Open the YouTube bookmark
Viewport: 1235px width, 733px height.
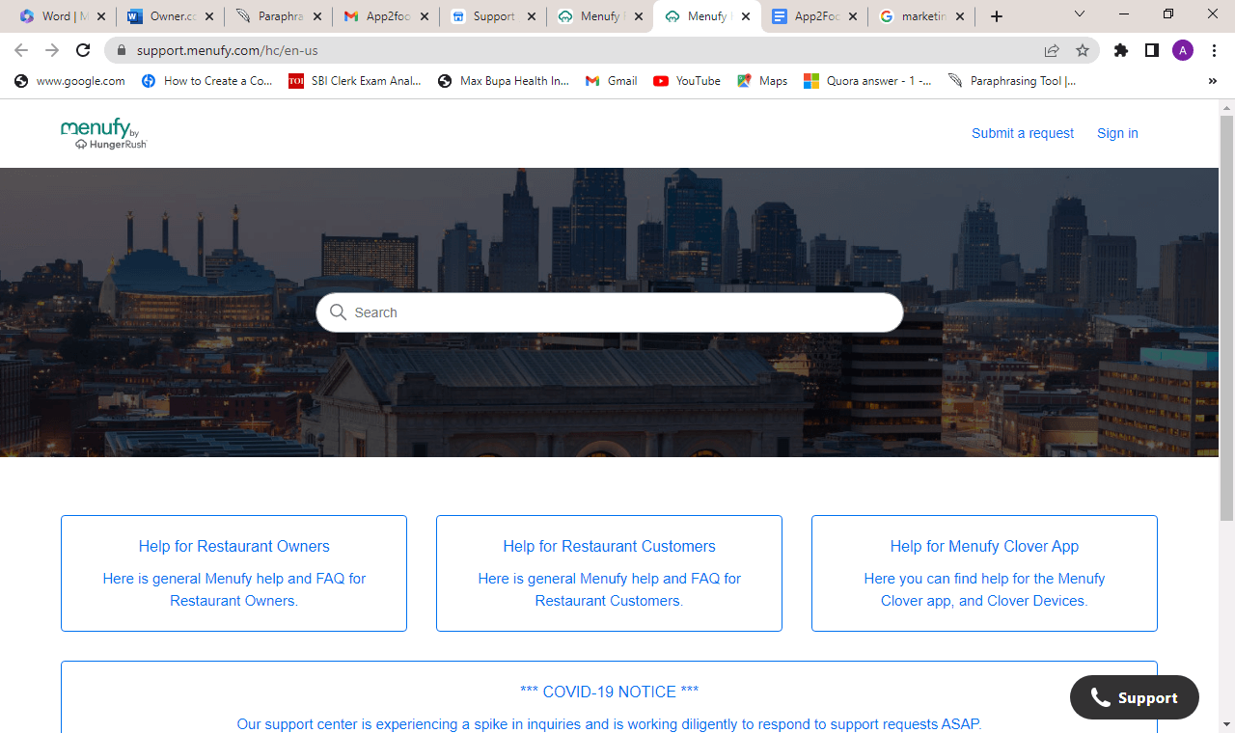click(687, 81)
